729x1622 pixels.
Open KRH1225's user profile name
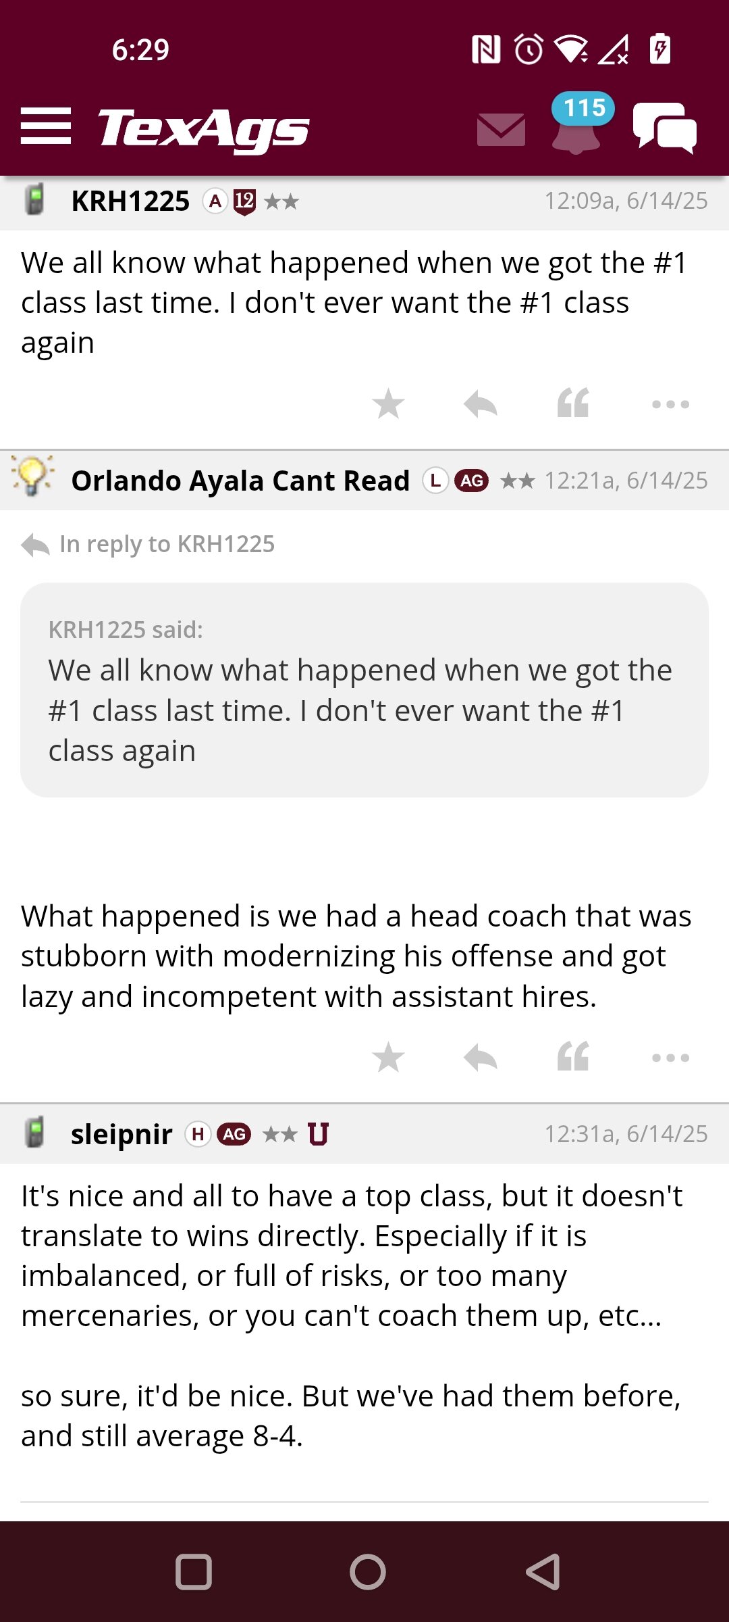(130, 201)
